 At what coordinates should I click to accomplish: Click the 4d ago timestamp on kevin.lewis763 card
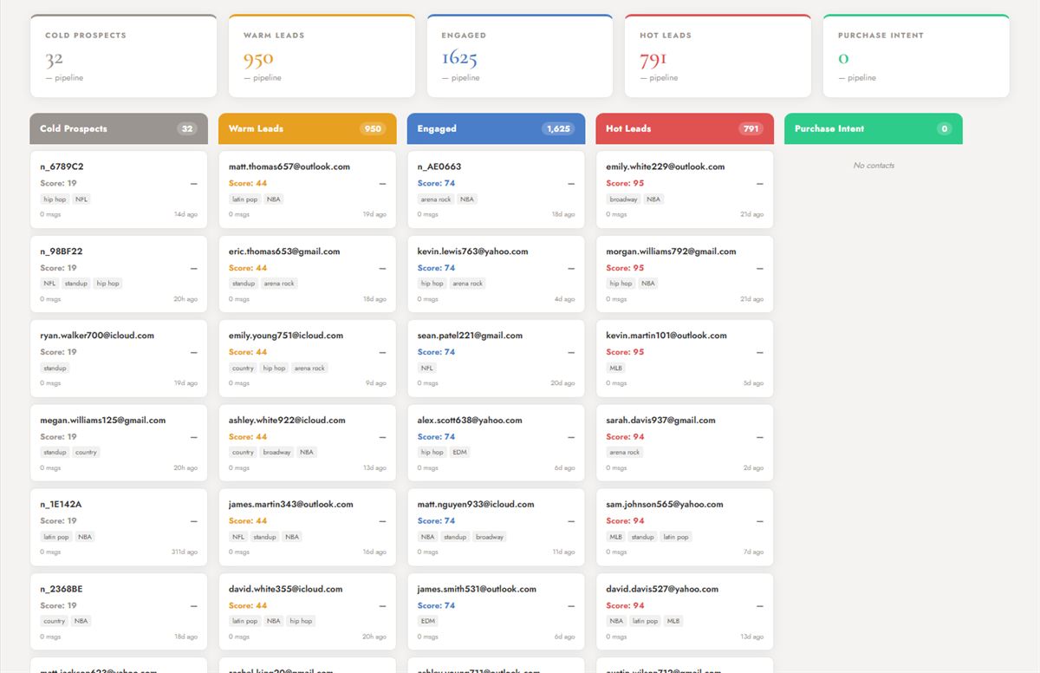click(x=565, y=299)
